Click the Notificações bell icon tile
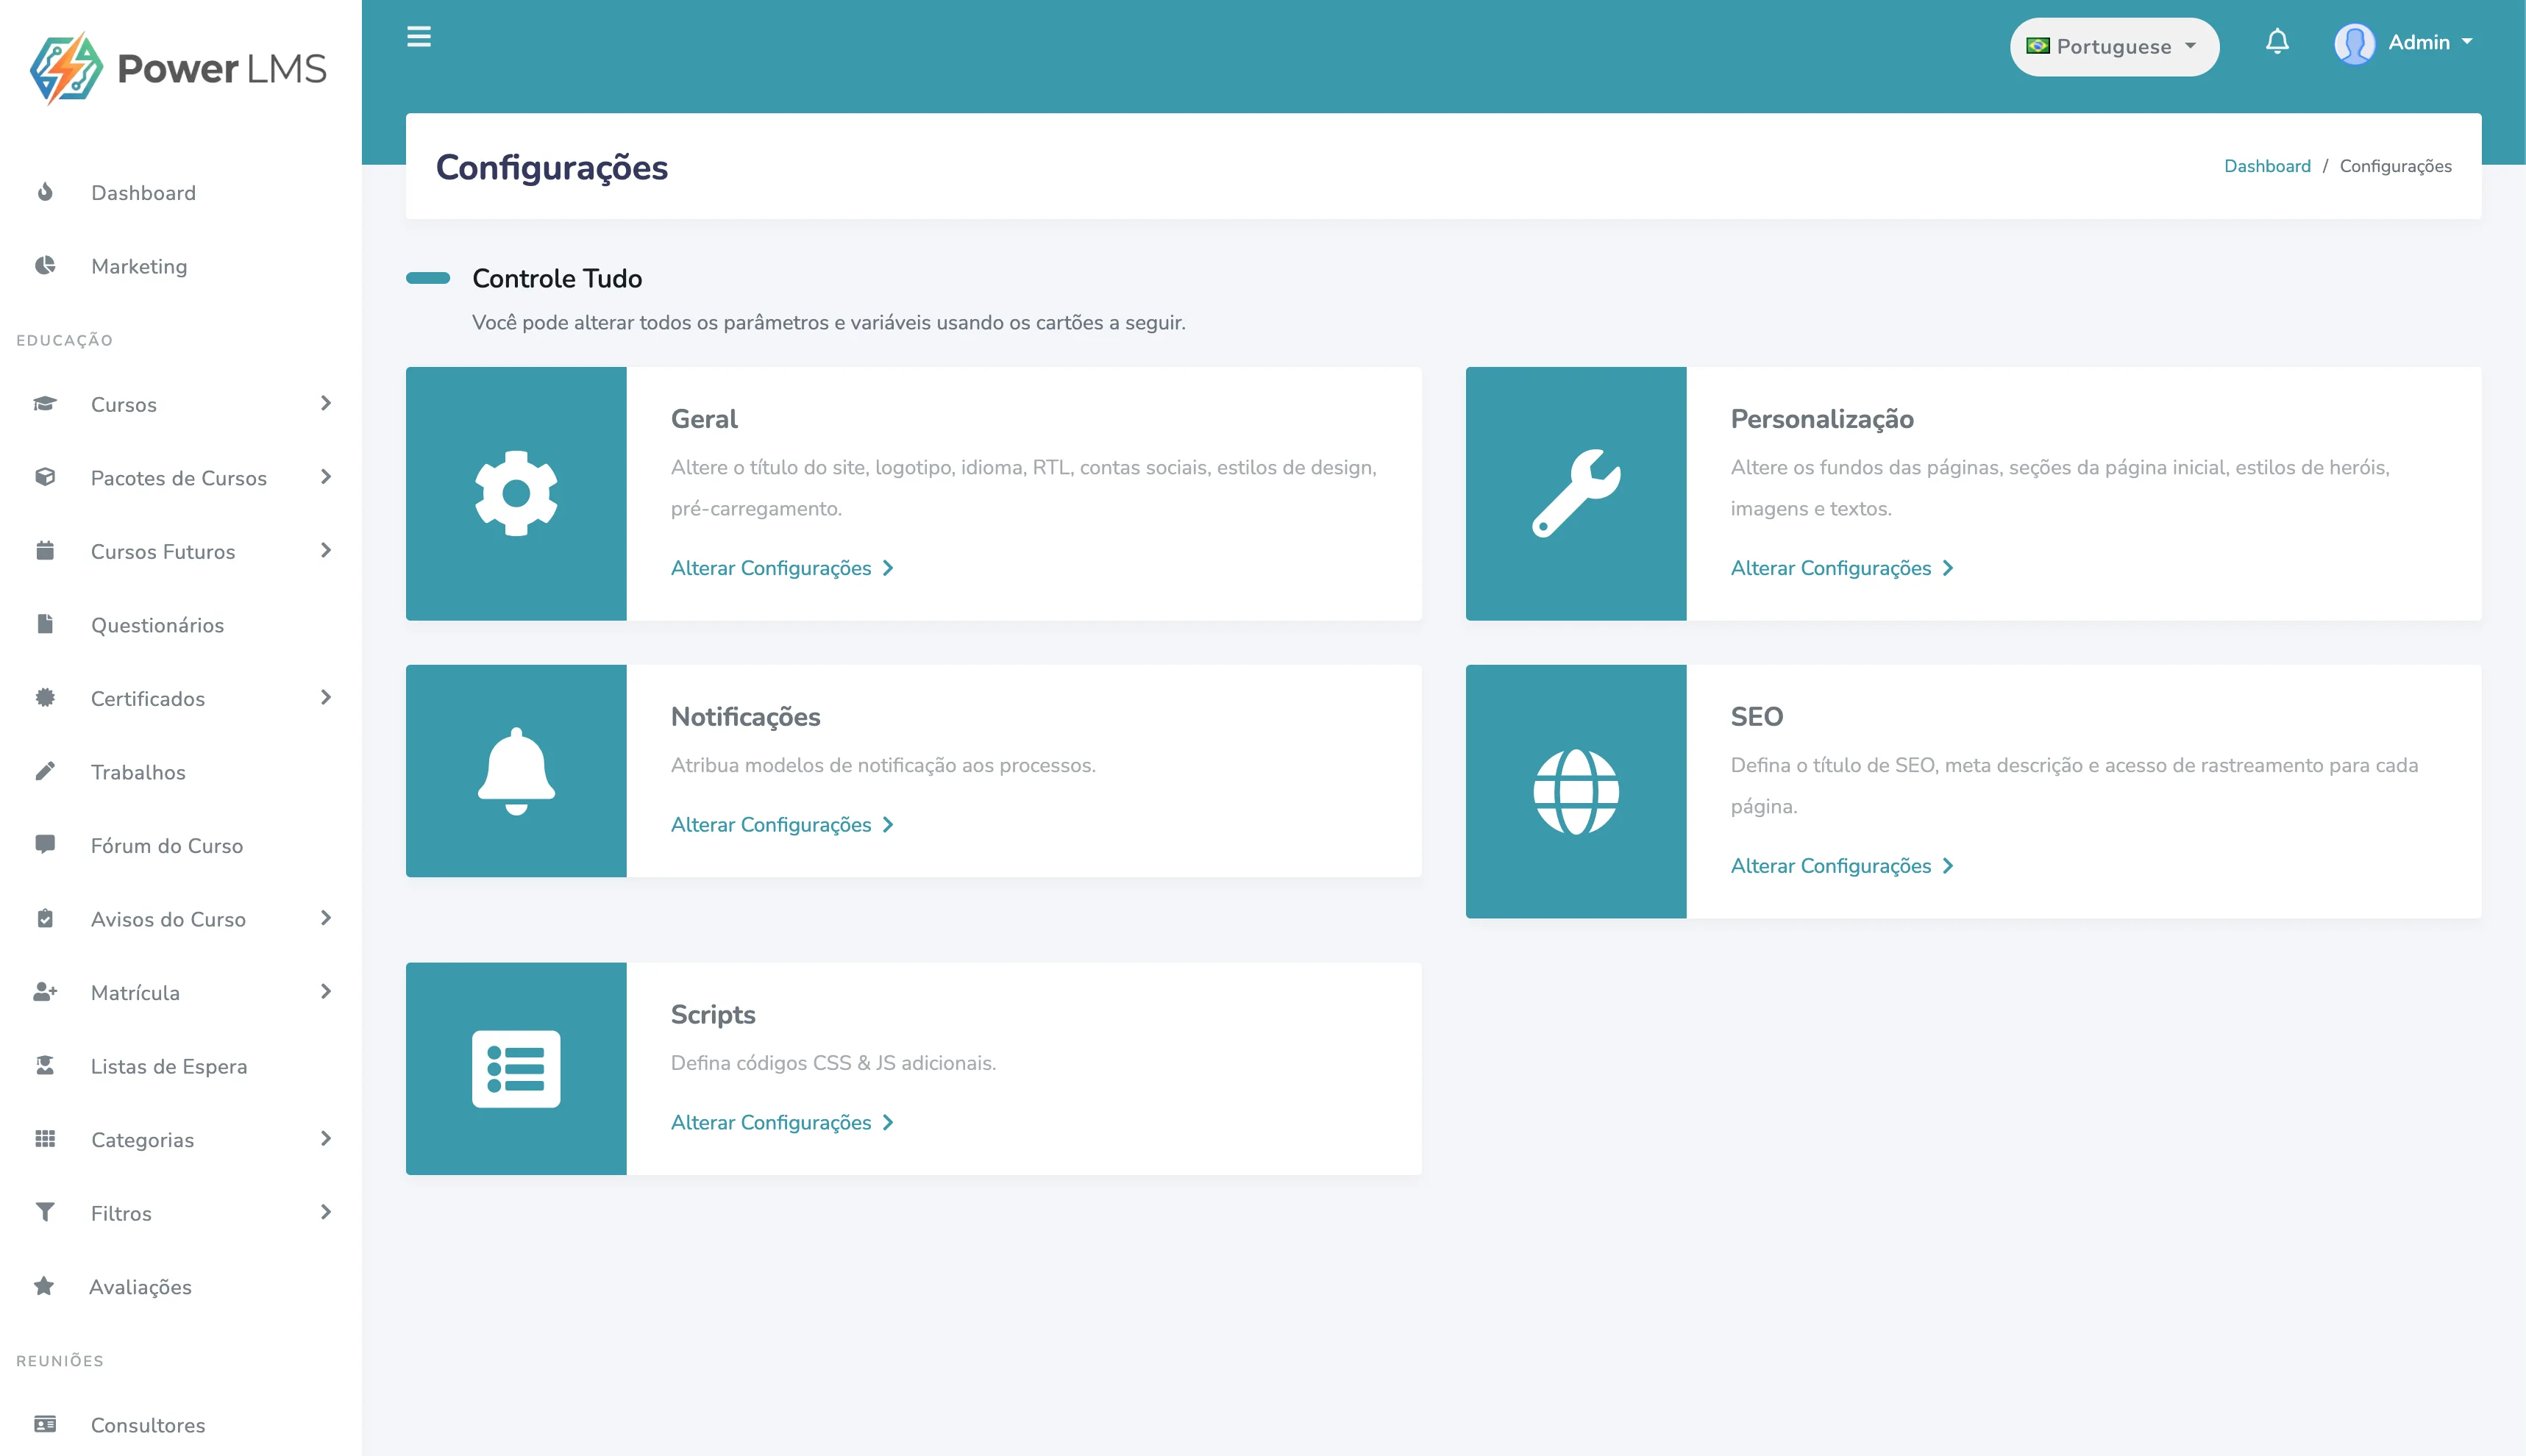2526x1456 pixels. click(x=516, y=771)
